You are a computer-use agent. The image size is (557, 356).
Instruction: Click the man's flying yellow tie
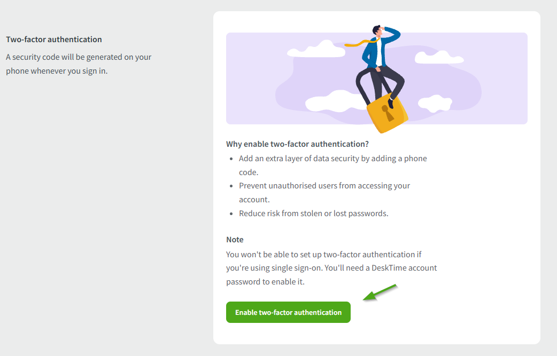pyautogui.click(x=356, y=44)
